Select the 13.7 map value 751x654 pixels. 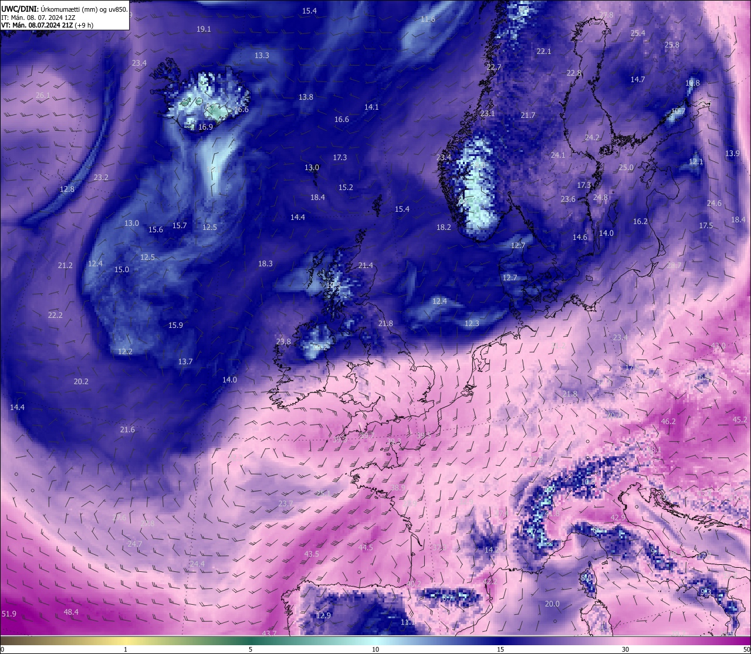coord(185,361)
